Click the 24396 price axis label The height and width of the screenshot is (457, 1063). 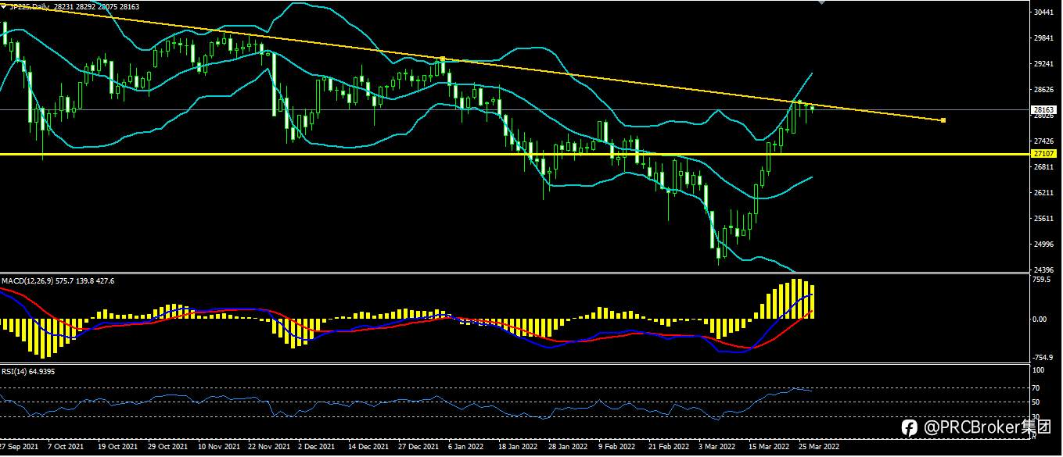click(1043, 270)
